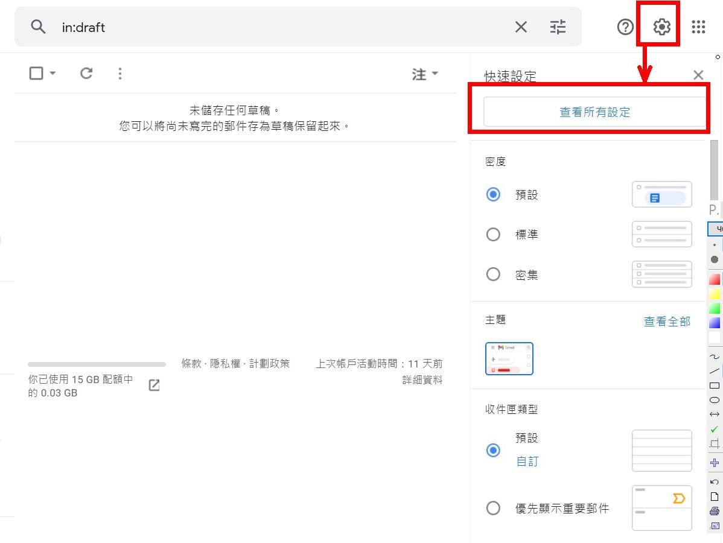Open storage management external link icon

[x=154, y=386]
